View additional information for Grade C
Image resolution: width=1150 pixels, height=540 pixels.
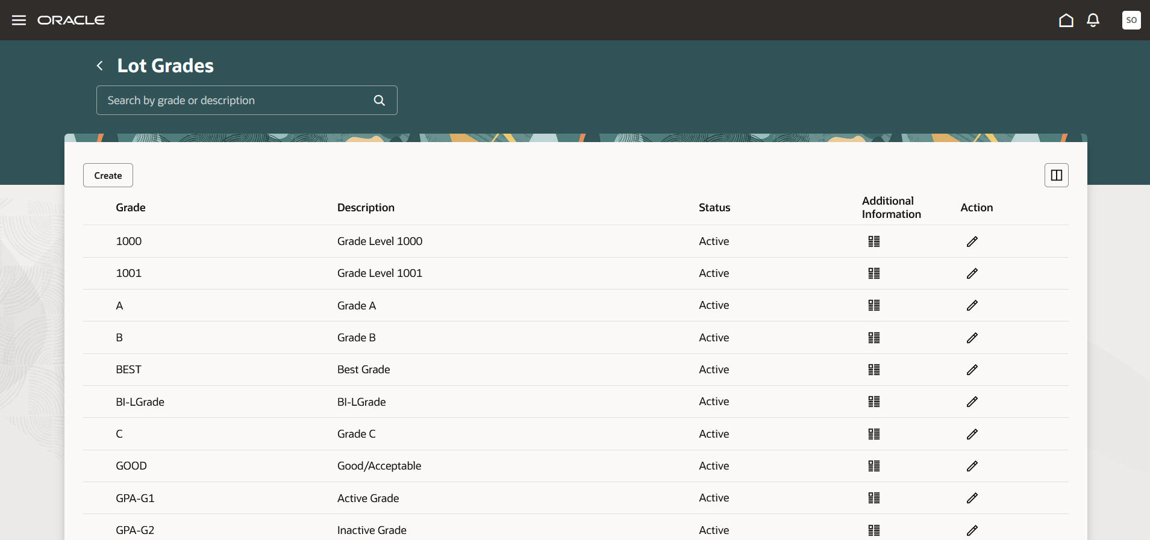pyautogui.click(x=874, y=434)
